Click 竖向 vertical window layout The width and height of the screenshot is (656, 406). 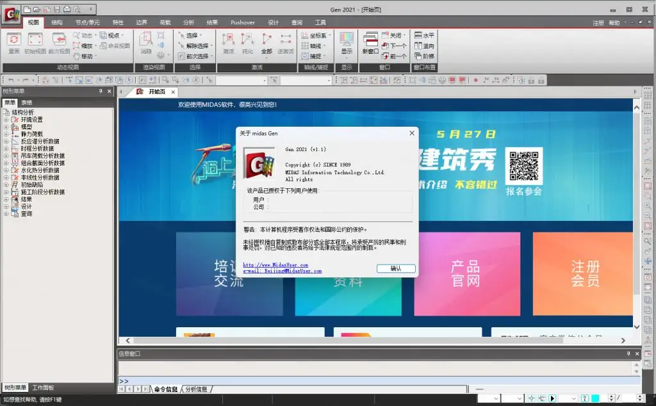point(425,46)
